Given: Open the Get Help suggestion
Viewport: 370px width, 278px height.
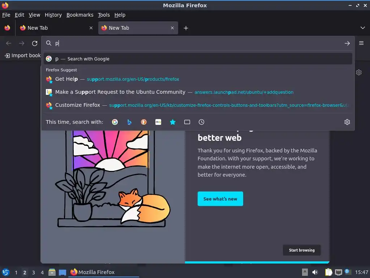Looking at the screenshot, I should [198, 79].
